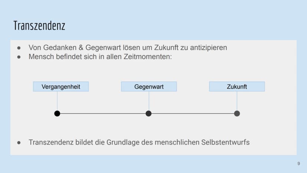307x173 pixels.
Task: Click slide page number 9
Action: pos(298,164)
